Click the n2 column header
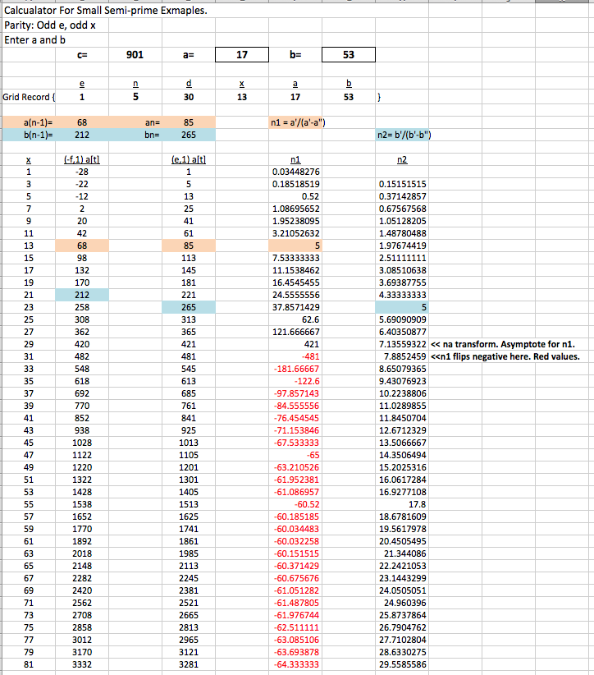 coord(402,159)
